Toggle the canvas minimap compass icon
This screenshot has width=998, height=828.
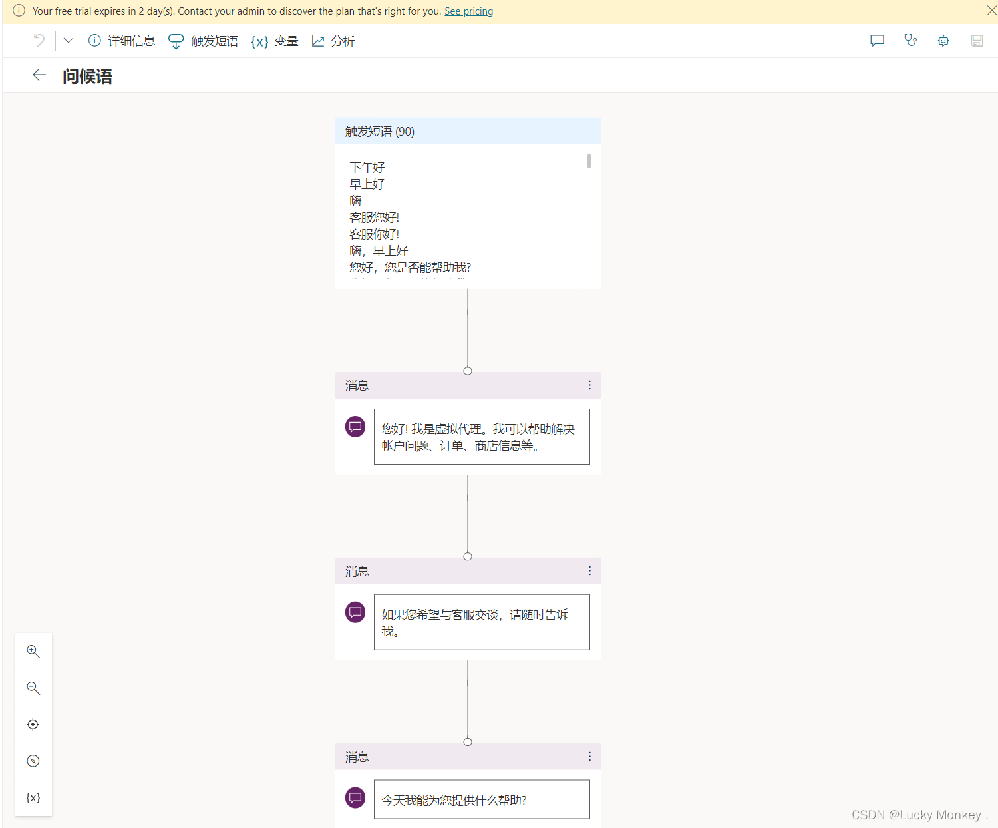33,761
